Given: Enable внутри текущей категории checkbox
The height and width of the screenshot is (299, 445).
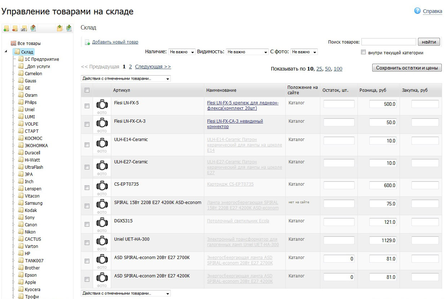Looking at the screenshot, I should click(x=363, y=52).
